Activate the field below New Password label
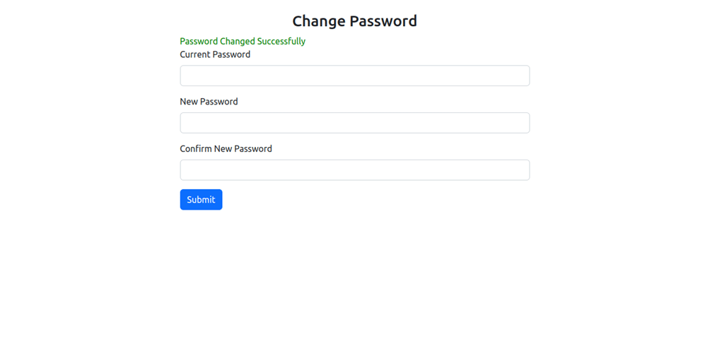 [x=354, y=123]
